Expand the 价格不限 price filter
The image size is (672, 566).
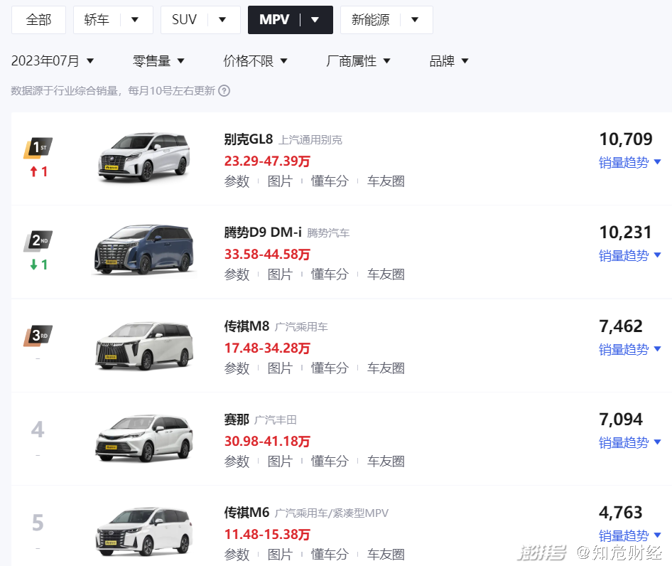255,61
